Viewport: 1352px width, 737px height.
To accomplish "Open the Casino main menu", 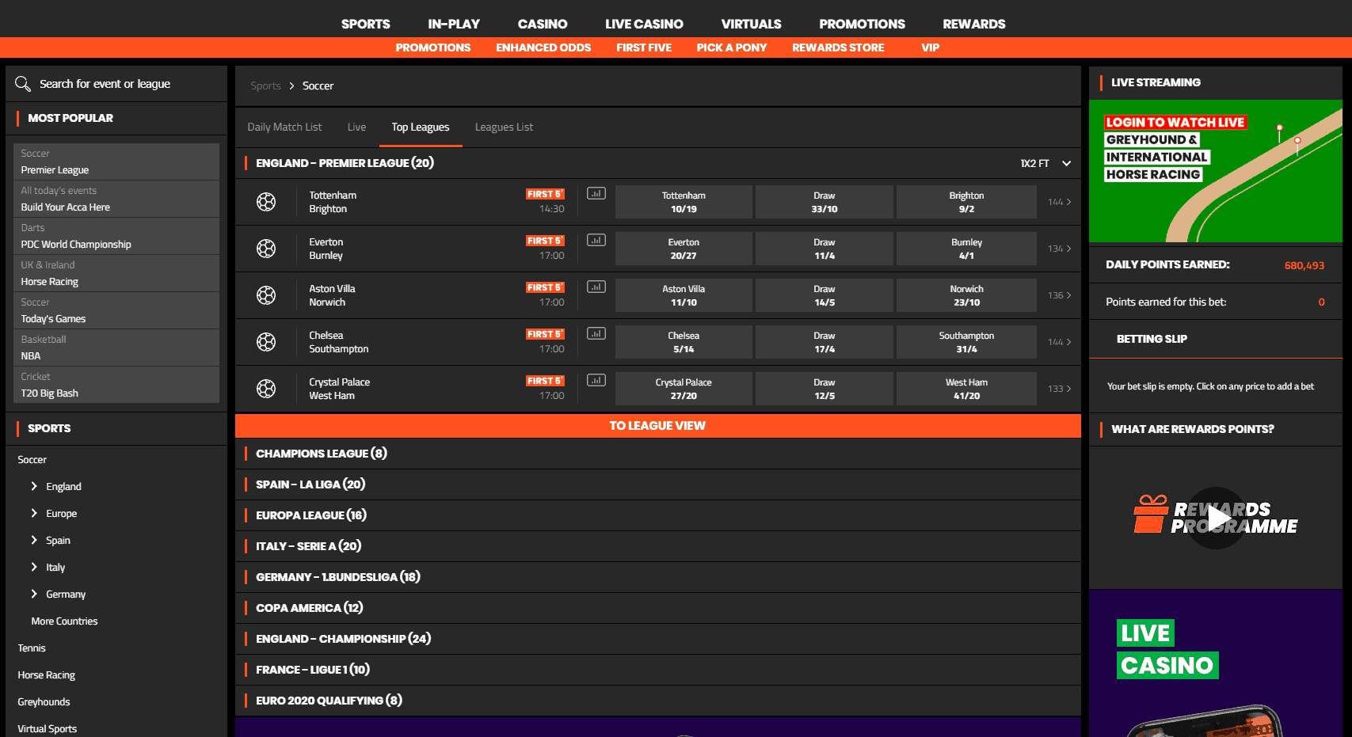I will coord(543,24).
